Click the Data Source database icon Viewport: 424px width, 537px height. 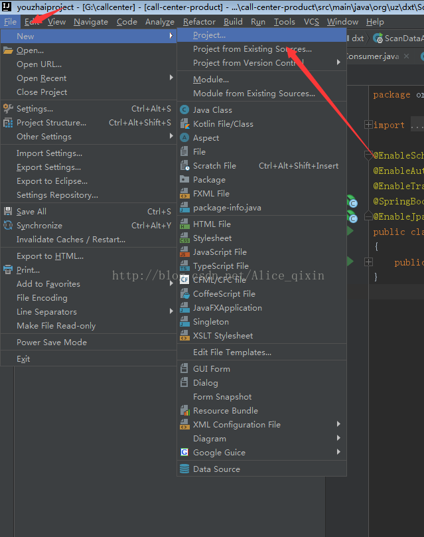pos(184,469)
